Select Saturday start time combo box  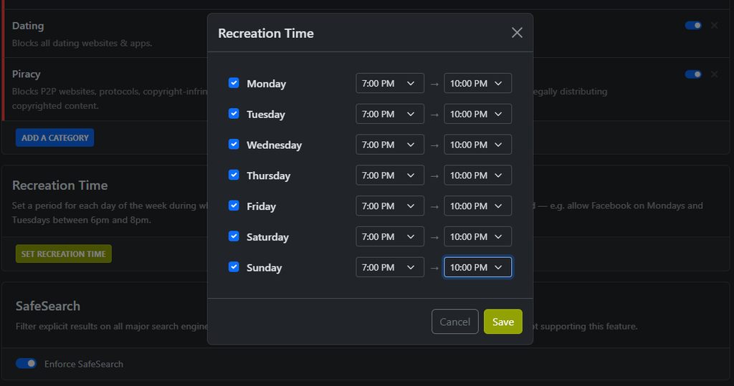(x=390, y=237)
